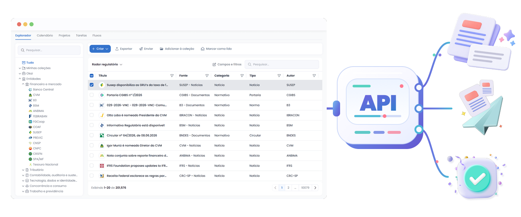Open the Título column filter icon
The height and width of the screenshot is (217, 521).
tap(172, 76)
